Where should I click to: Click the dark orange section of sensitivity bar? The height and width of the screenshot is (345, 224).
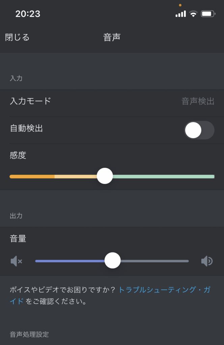tap(32, 177)
